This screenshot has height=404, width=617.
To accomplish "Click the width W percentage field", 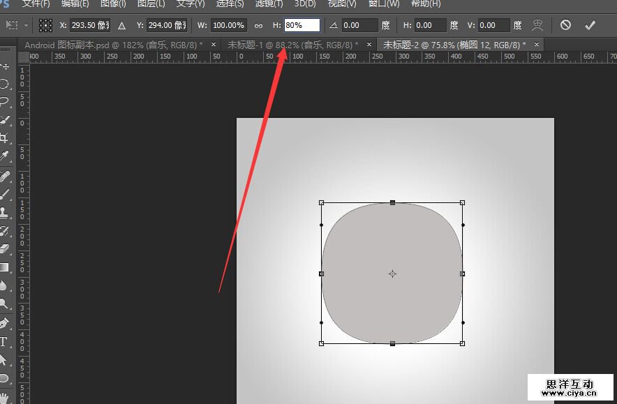I will [x=228, y=25].
